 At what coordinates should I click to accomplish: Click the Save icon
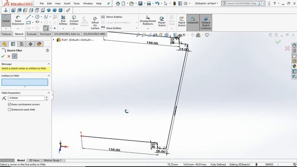point(140,3)
